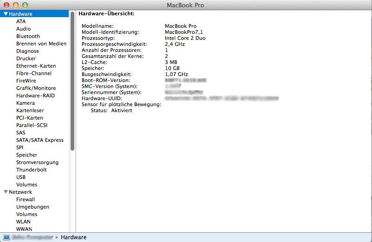Open Brennen von Medien entry
Screen dimensions: 372x242
coord(41,44)
